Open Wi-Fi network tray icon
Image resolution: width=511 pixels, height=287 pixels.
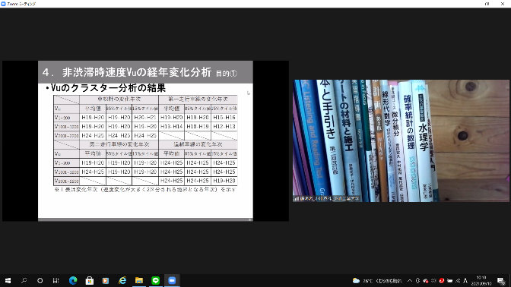[458, 280]
